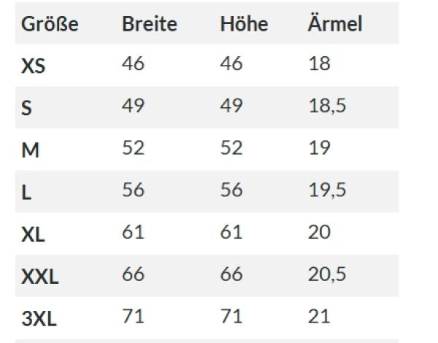Select the Ärmel column header
This screenshot has height=343, width=438.
[334, 24]
